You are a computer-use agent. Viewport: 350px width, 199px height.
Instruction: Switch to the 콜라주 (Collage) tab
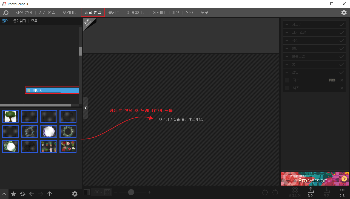(114, 12)
